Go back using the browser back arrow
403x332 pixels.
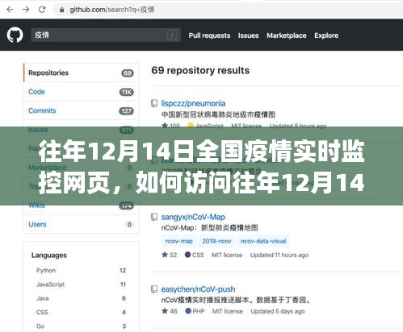[x=10, y=10]
